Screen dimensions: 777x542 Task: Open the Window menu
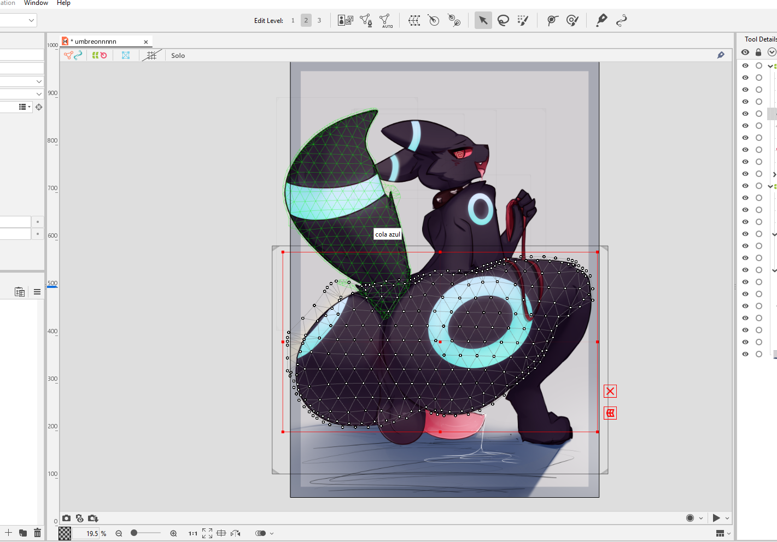36,3
